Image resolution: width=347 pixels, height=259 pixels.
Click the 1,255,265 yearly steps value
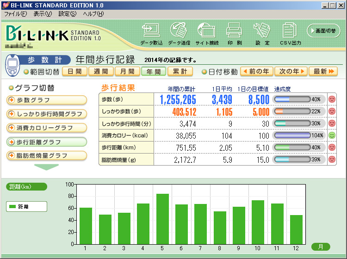tap(178, 100)
